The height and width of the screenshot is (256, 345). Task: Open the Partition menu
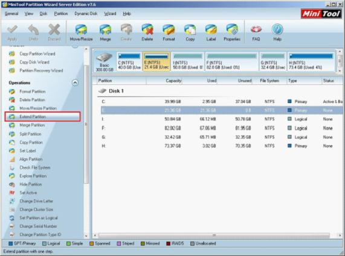[x=61, y=14]
